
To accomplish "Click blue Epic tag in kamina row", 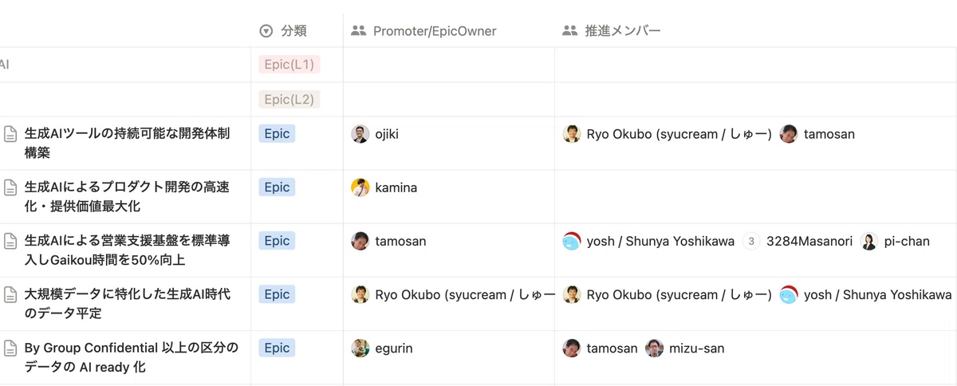I will pyautogui.click(x=277, y=187).
